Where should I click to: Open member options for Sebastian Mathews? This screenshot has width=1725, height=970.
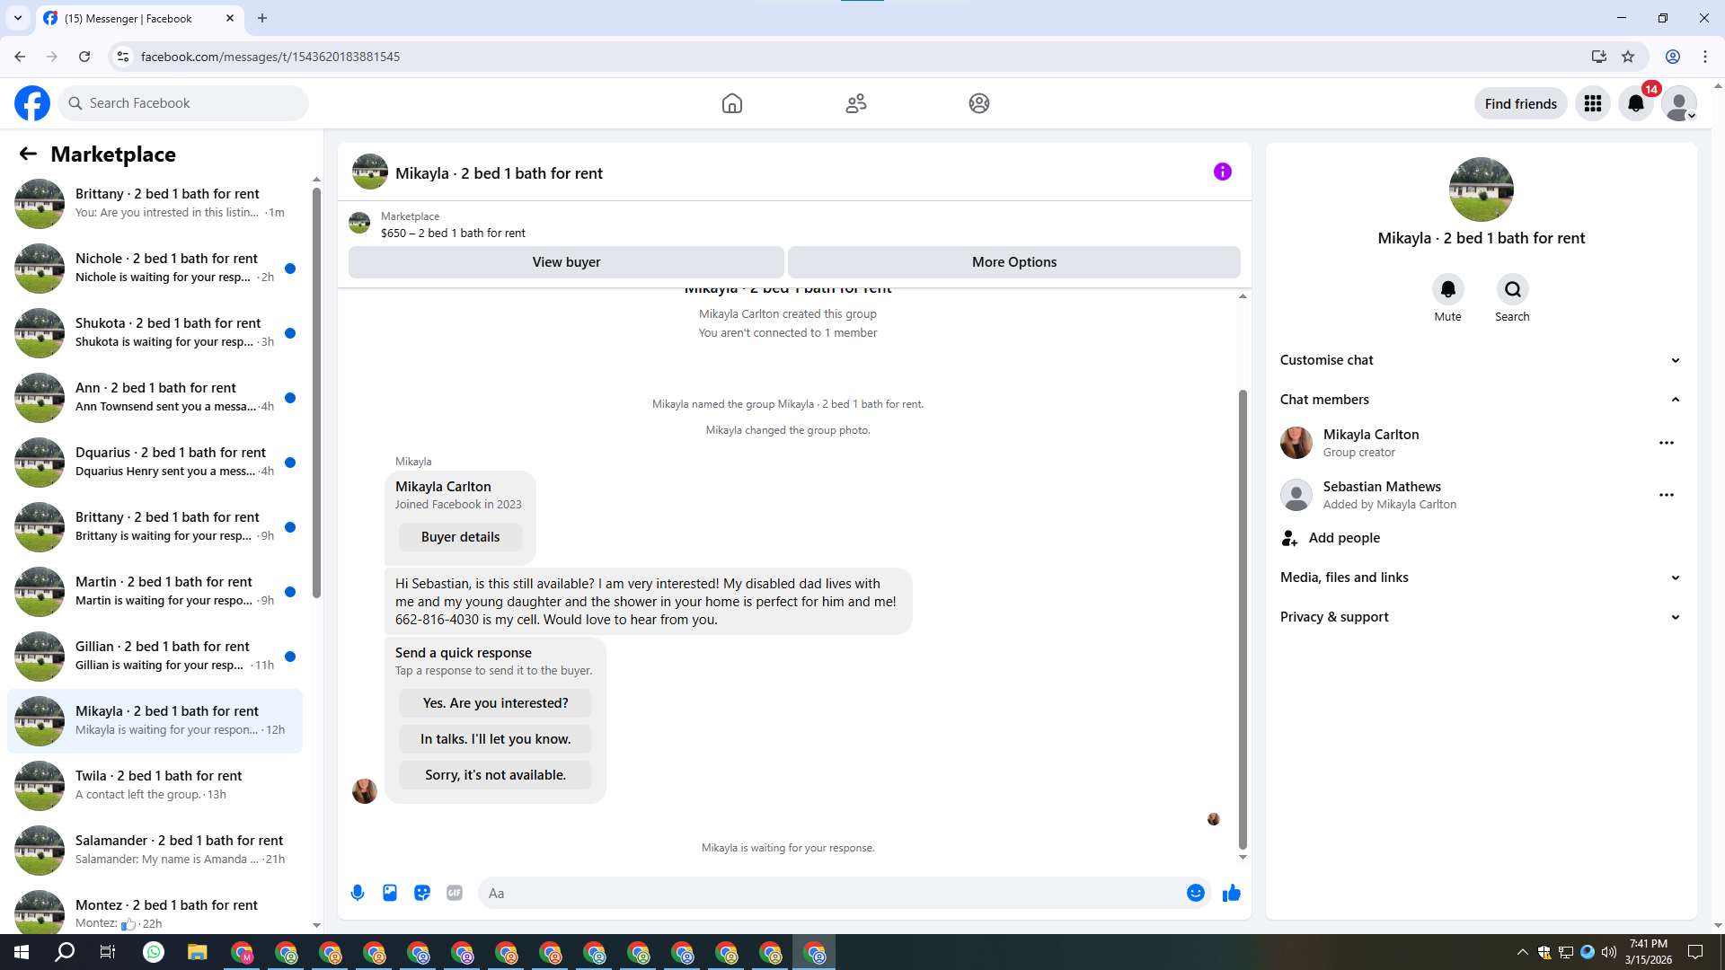pyautogui.click(x=1667, y=495)
